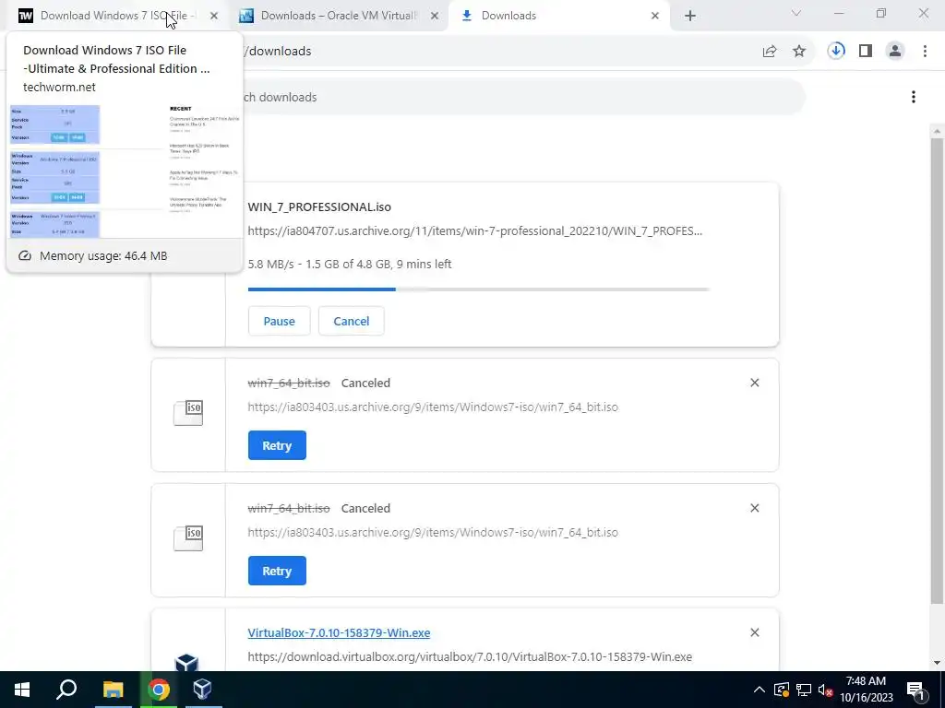Open the Windows Start menu

click(x=22, y=690)
